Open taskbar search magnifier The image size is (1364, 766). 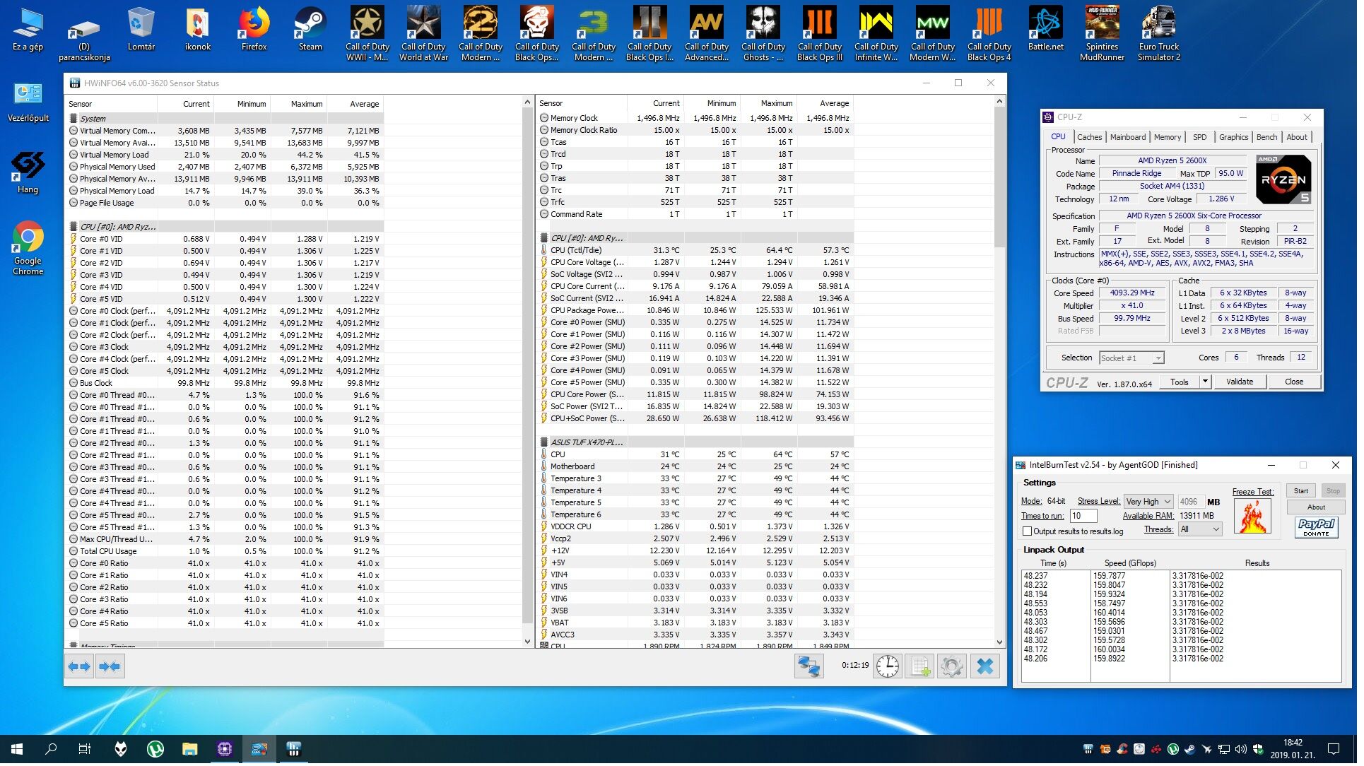51,753
